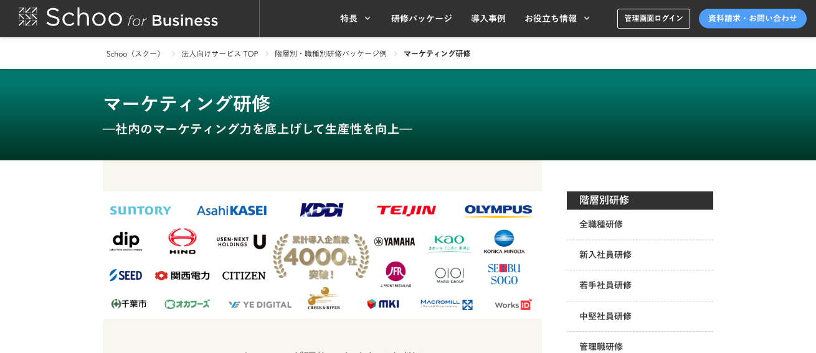The image size is (816, 353).
Task: Click the SEED logo
Action: pyautogui.click(x=126, y=275)
